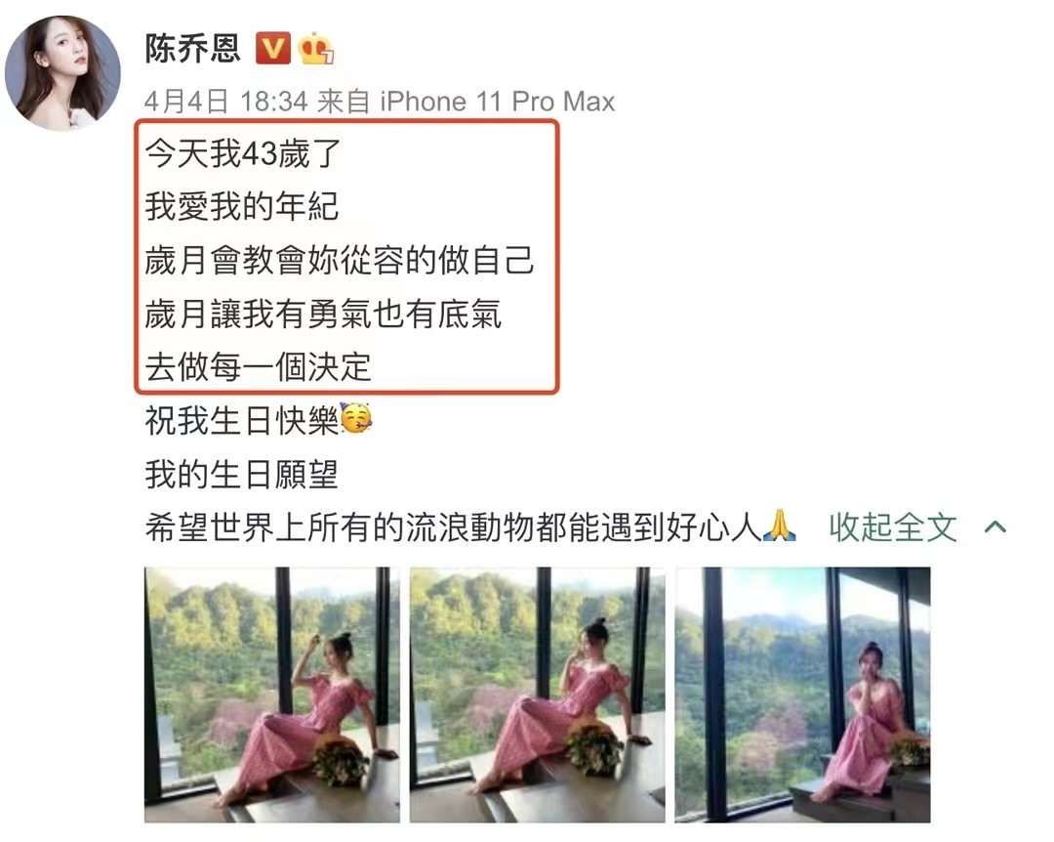Open the circular profile avatar photo
The image size is (1054, 842).
click(62, 72)
